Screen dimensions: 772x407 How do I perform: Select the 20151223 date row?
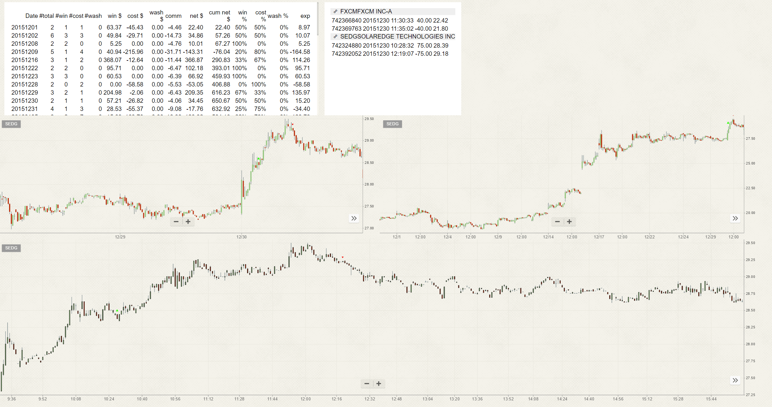click(x=161, y=76)
